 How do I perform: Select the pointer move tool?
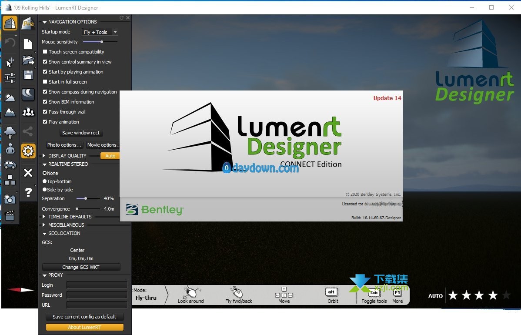(10, 62)
